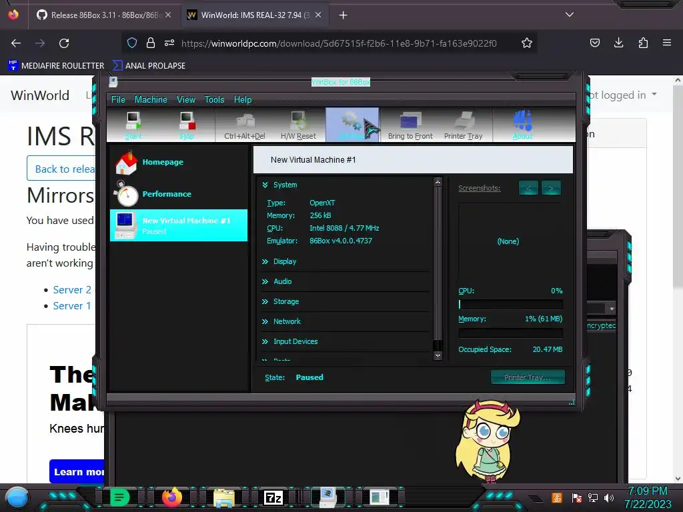Viewport: 683px width, 512px height.
Task: Open the list all tabs dropdown arrow
Action: 570,15
